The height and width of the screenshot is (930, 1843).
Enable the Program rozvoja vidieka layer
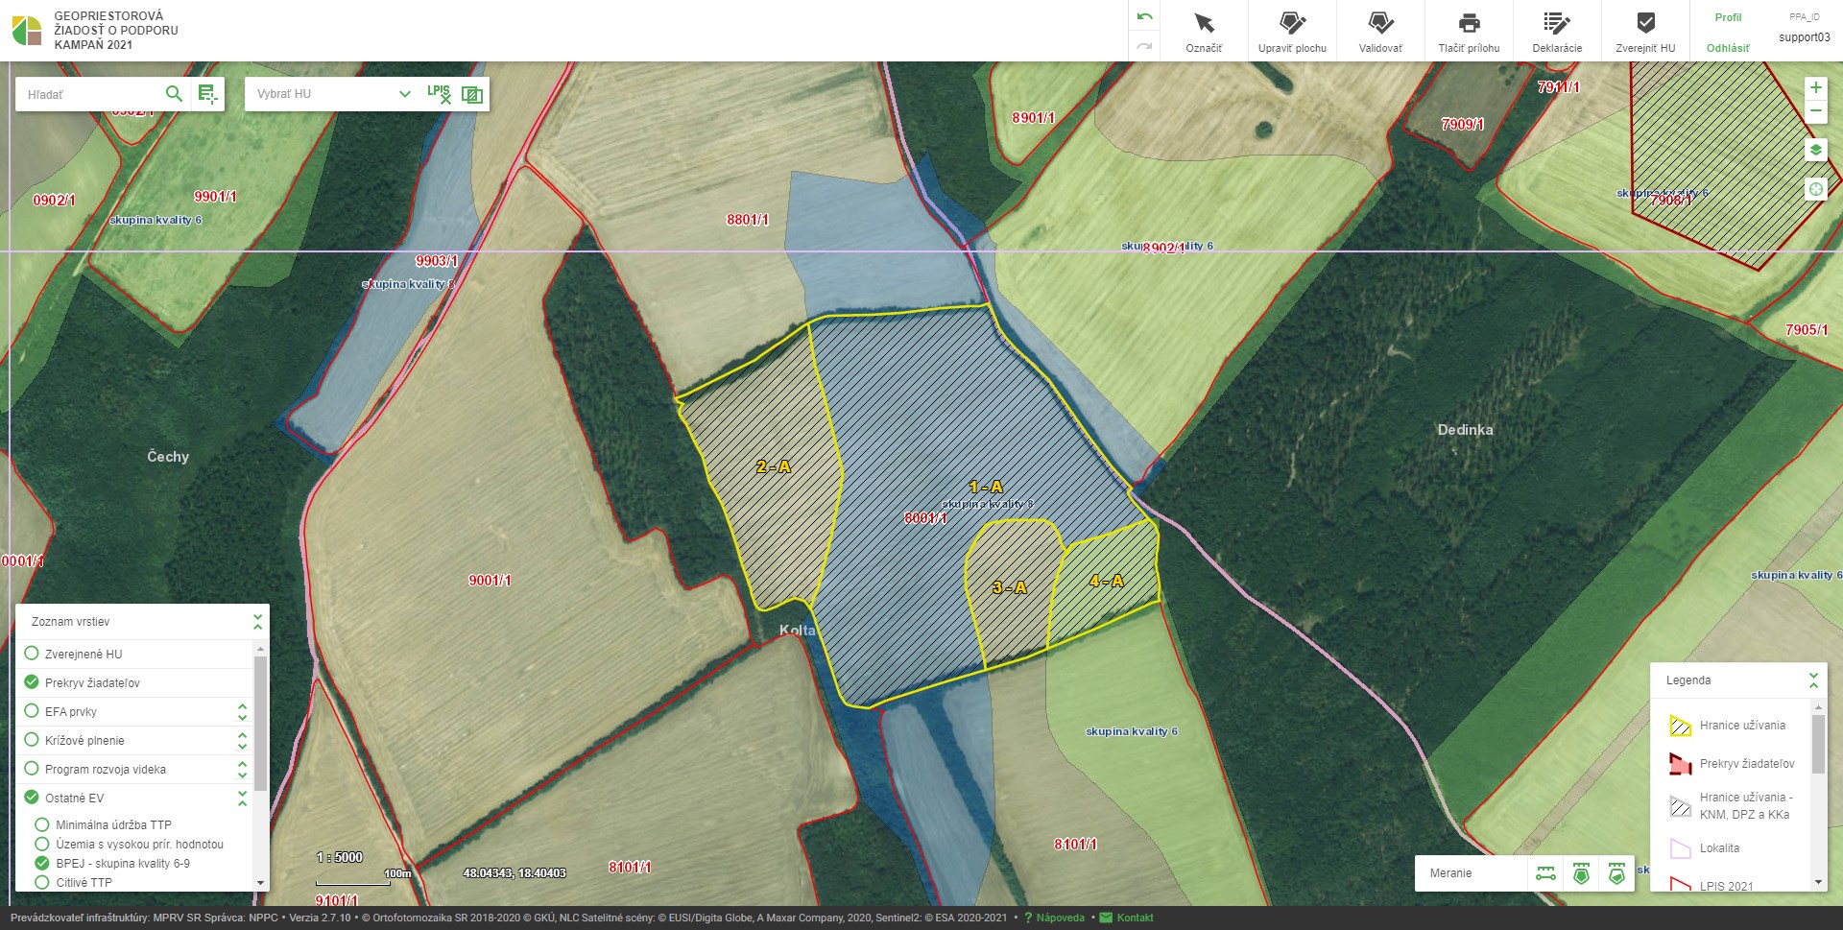(32, 769)
